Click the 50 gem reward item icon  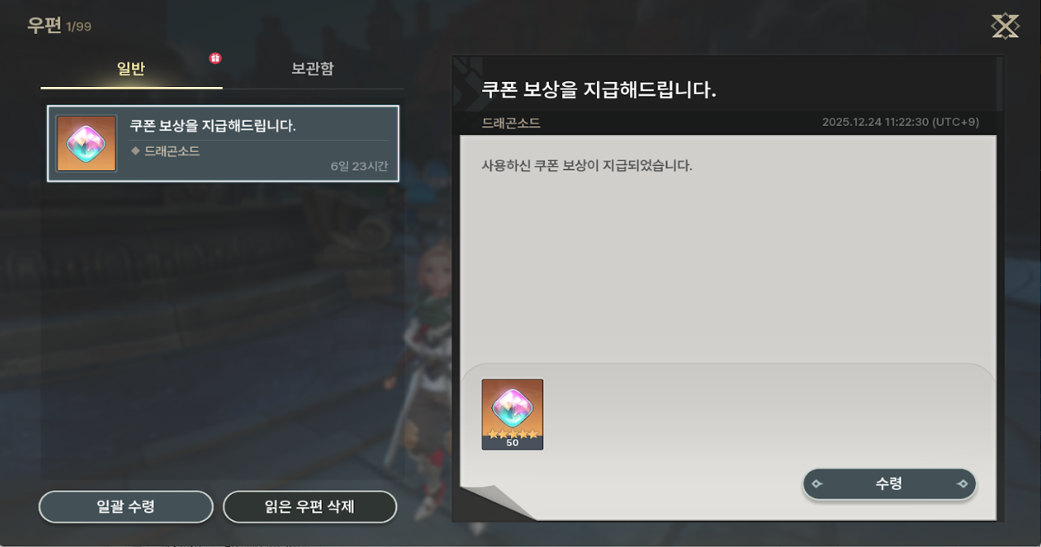[x=512, y=415]
